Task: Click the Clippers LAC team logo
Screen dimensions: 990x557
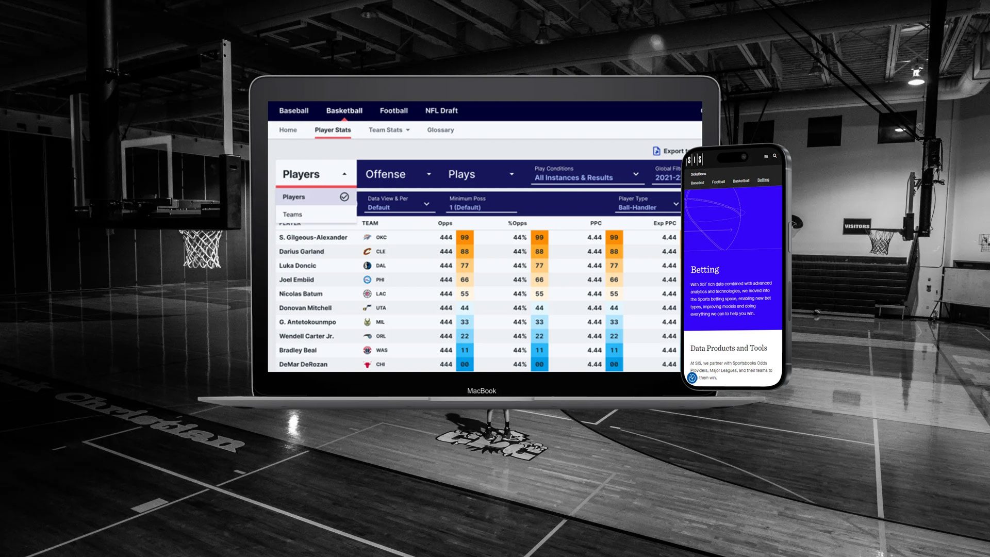Action: pos(367,294)
